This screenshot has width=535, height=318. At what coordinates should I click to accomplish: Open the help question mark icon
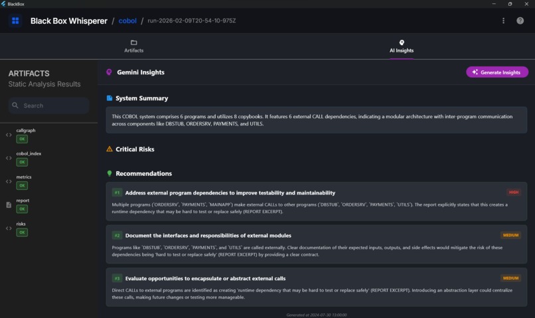tap(520, 21)
